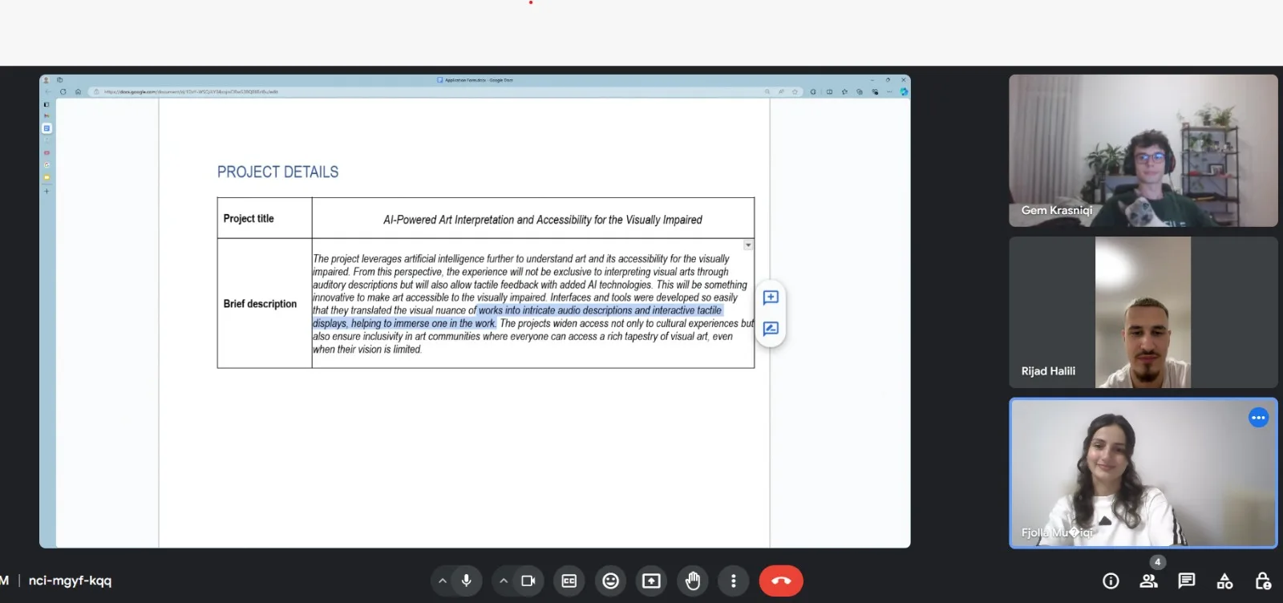The width and height of the screenshot is (1283, 603).
Task: Turn off the camera
Action: (528, 581)
